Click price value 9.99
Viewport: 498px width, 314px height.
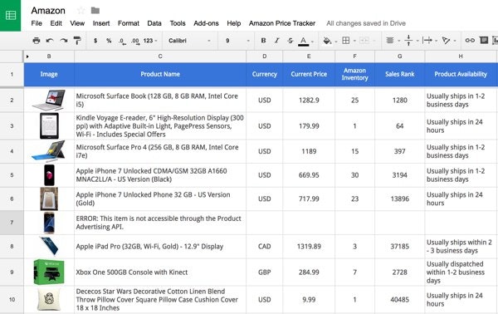309,299
